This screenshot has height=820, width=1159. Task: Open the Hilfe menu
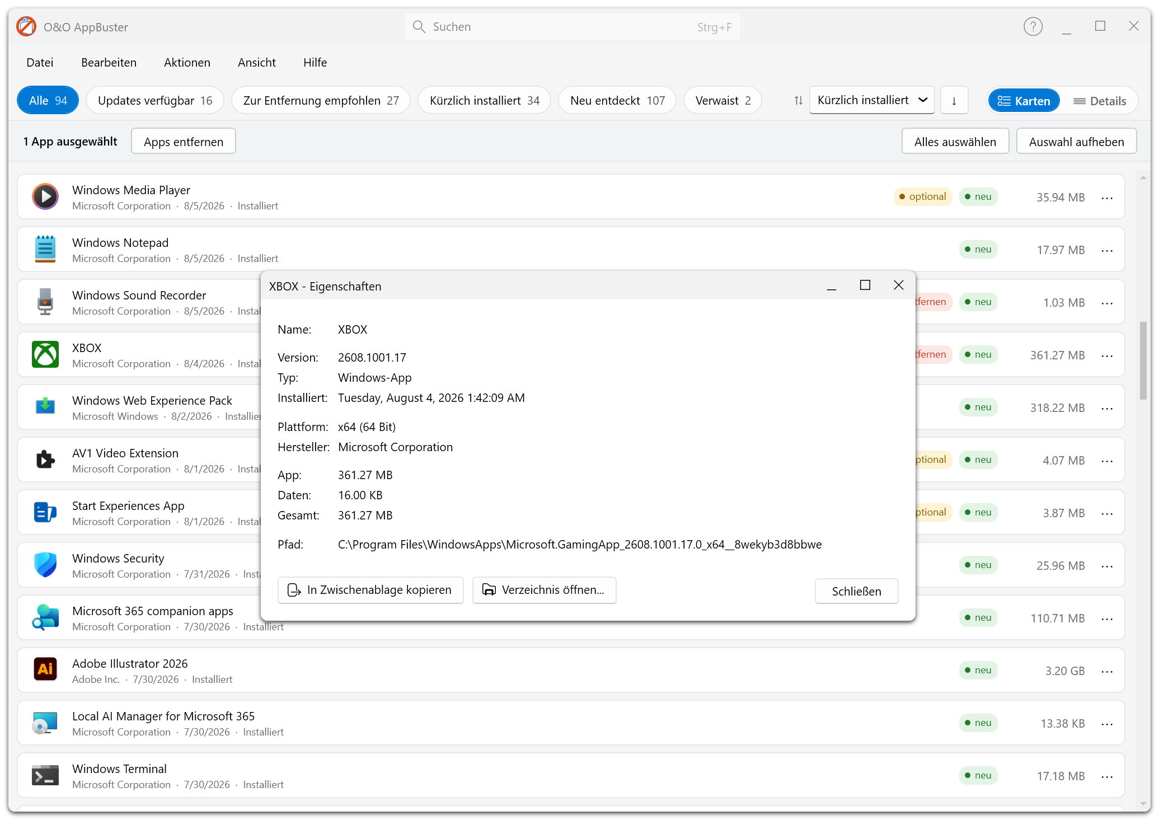coord(315,62)
